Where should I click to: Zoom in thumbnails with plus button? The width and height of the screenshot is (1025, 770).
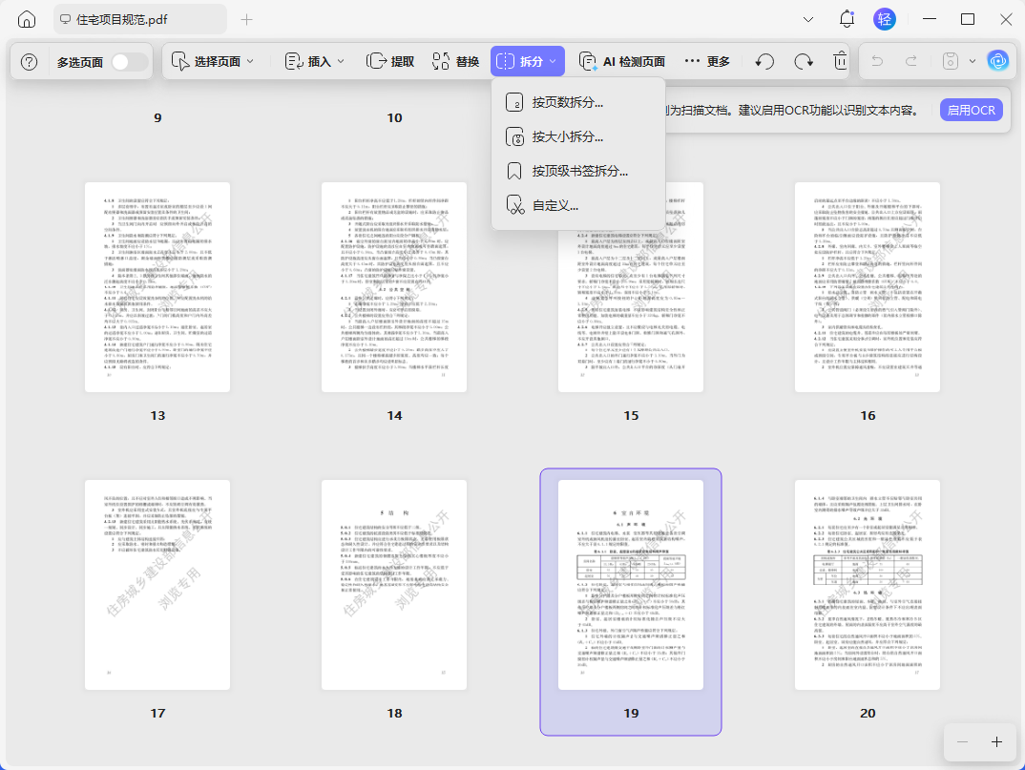[x=996, y=742]
